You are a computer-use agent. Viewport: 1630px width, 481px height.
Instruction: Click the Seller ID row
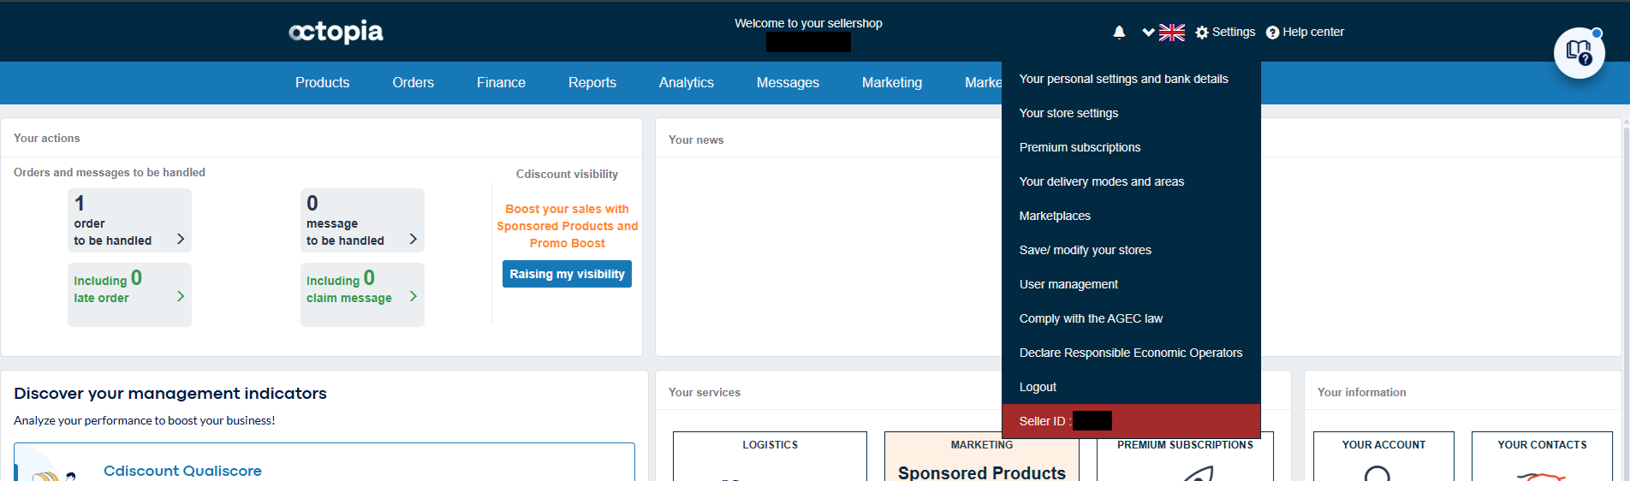click(x=1131, y=421)
